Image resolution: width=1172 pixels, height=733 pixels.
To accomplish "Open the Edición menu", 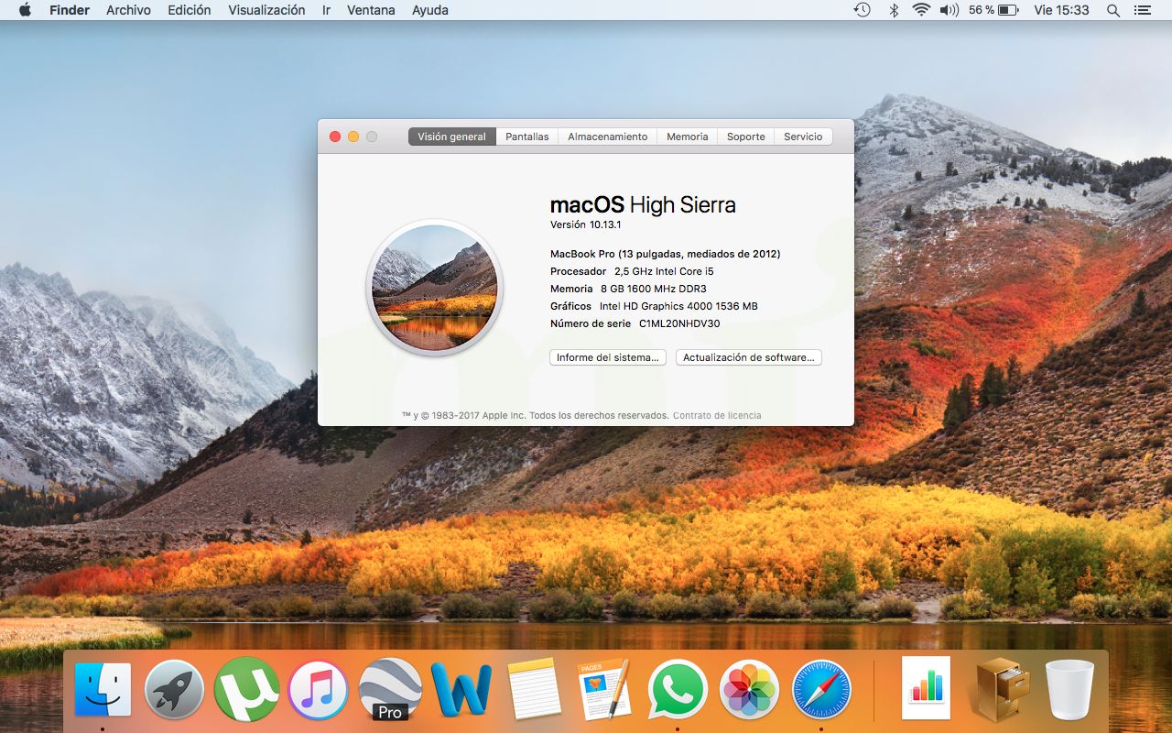I will pyautogui.click(x=190, y=10).
